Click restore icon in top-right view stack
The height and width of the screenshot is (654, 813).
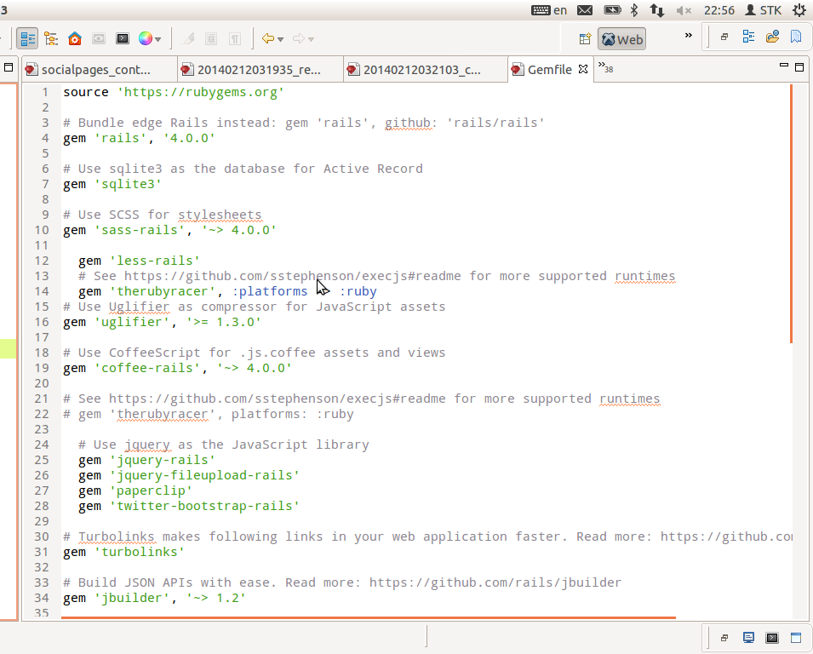click(x=724, y=37)
